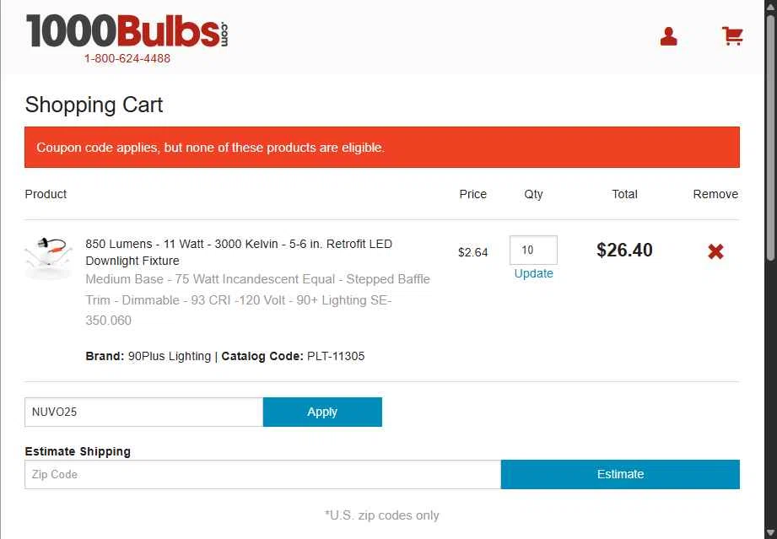This screenshot has width=777, height=539.
Task: Open the LED downlight product thumbnail
Action: click(49, 256)
